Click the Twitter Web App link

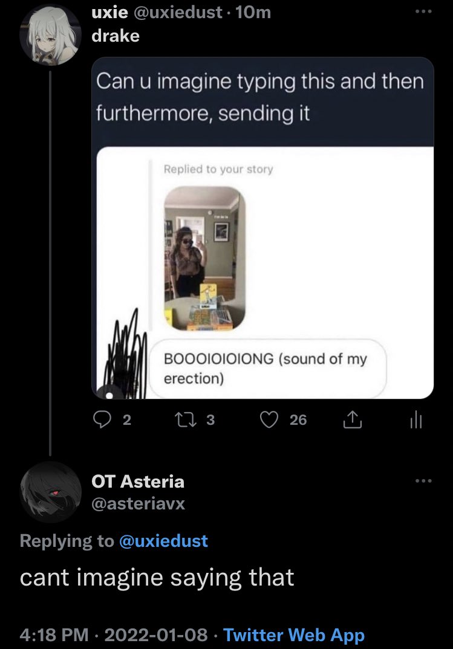(294, 635)
